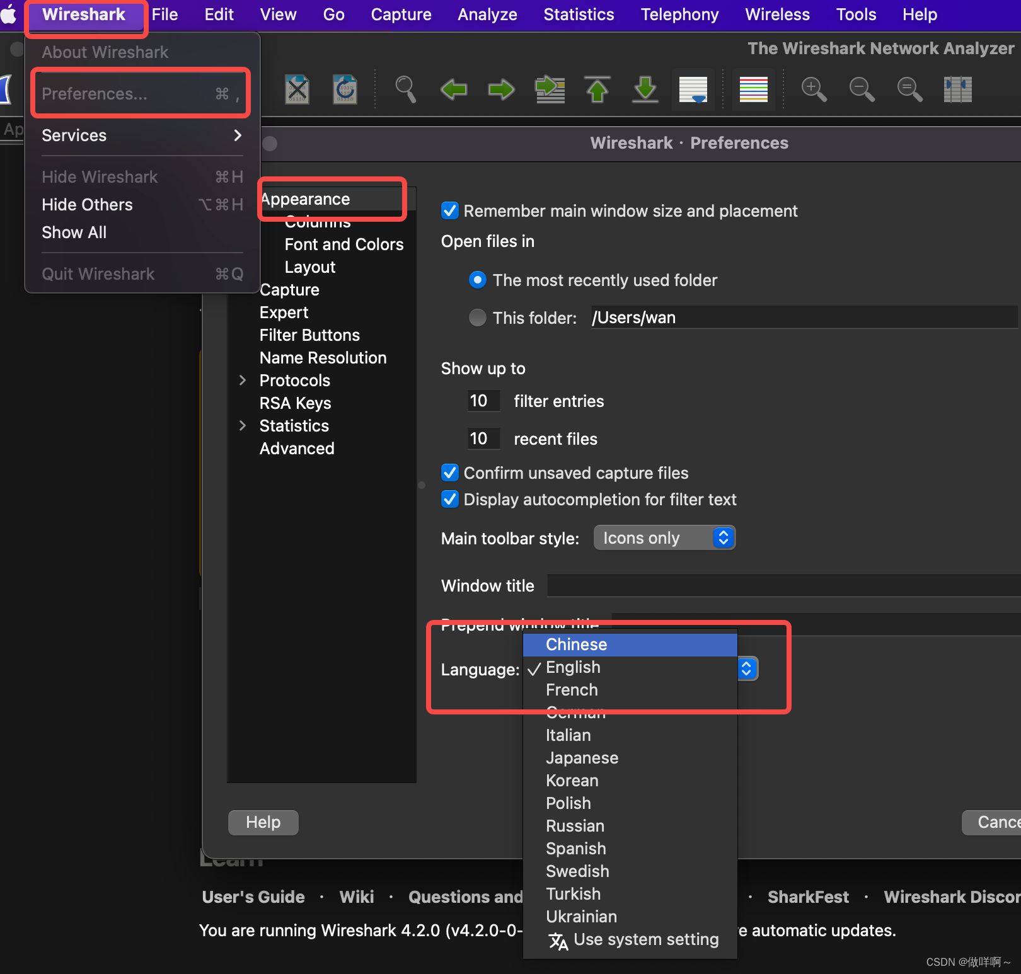The width and height of the screenshot is (1021, 974).
Task: Jump to last packet using down arrow icon
Action: coord(645,89)
